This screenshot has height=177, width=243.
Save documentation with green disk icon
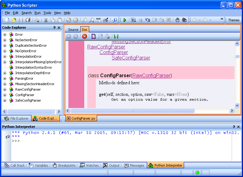pos(116,36)
